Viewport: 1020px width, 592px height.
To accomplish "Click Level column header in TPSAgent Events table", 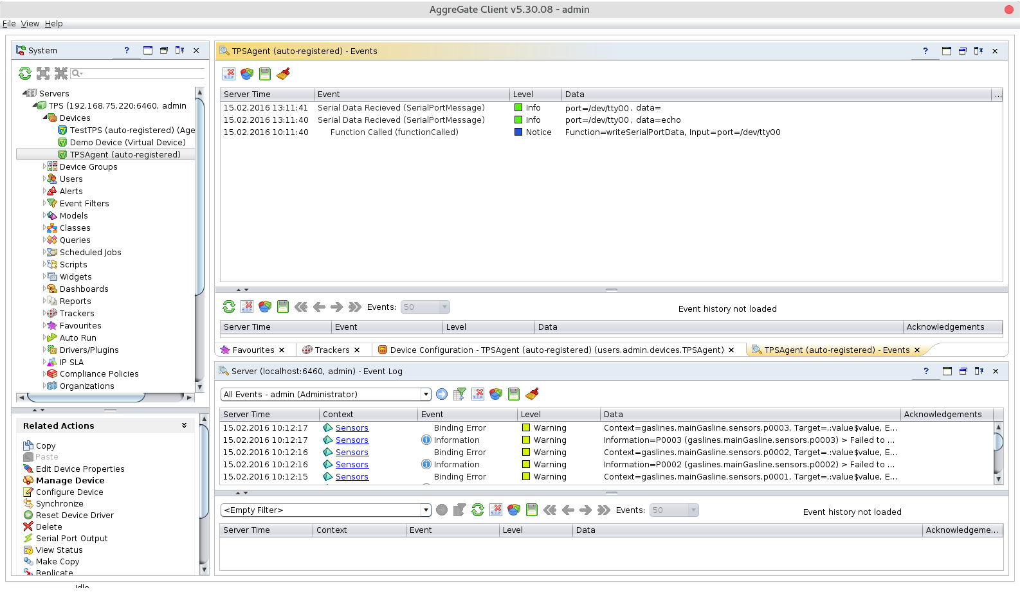I will (535, 94).
